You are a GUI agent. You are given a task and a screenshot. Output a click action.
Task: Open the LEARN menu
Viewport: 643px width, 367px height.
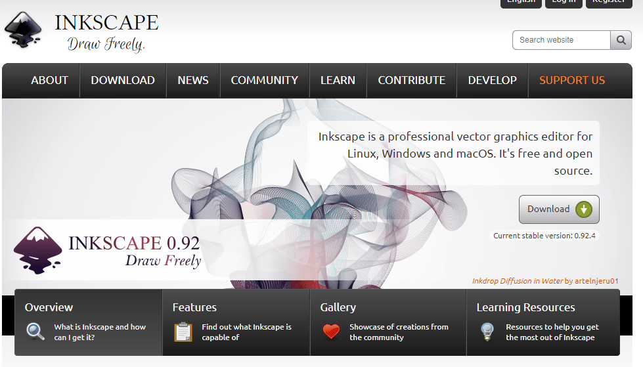[x=338, y=80]
